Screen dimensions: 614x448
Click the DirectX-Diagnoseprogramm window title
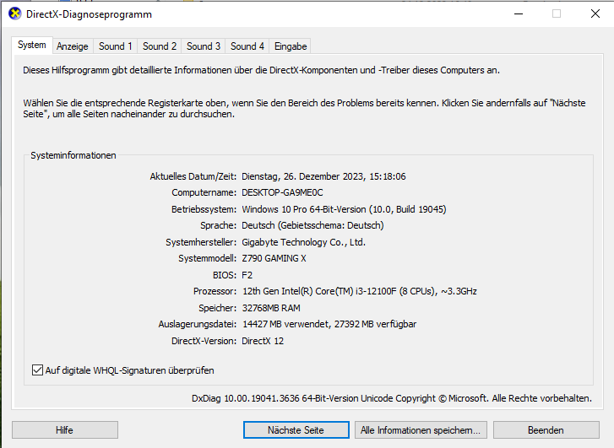point(89,14)
